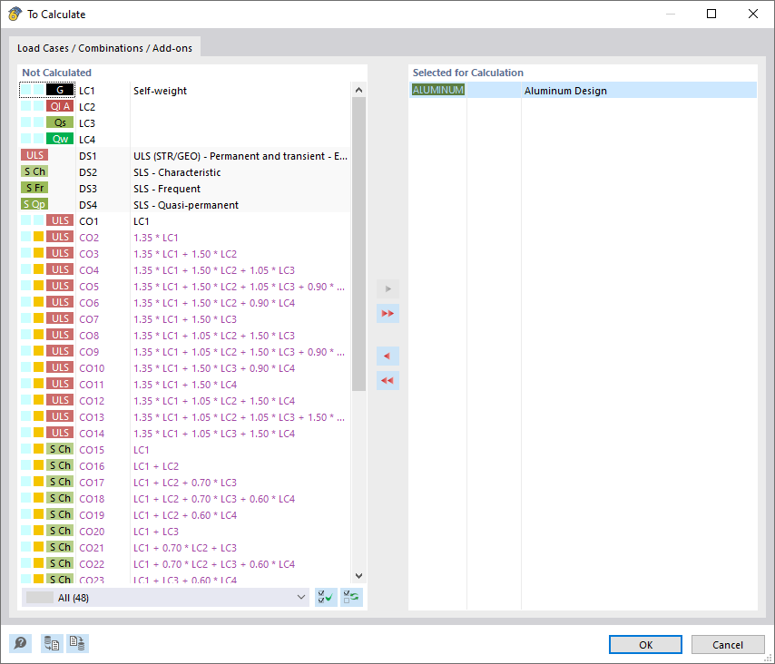Screen dimensions: 775x664
Task: Click the green Qw tag beside LC4
Action: (x=61, y=139)
